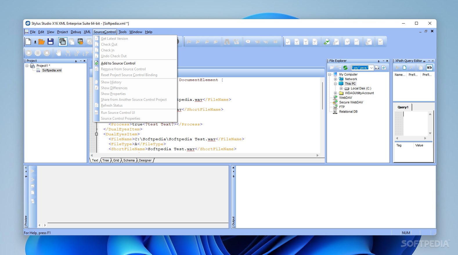Click inside the Query1 XPath input area
Viewport: 458px width, 255px height.
point(415,123)
